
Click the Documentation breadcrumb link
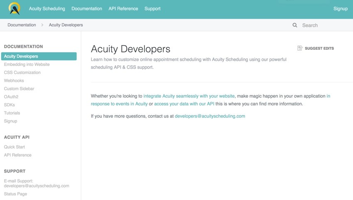tap(22, 25)
